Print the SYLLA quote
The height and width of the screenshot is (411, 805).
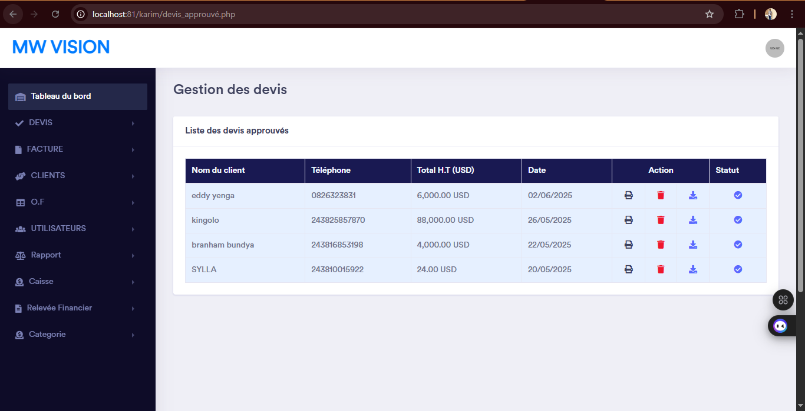pos(628,269)
